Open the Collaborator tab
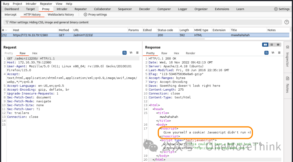 click(x=102, y=9)
